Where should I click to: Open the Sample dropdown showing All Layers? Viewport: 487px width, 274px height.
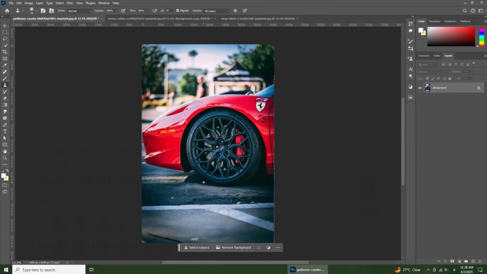(x=217, y=11)
